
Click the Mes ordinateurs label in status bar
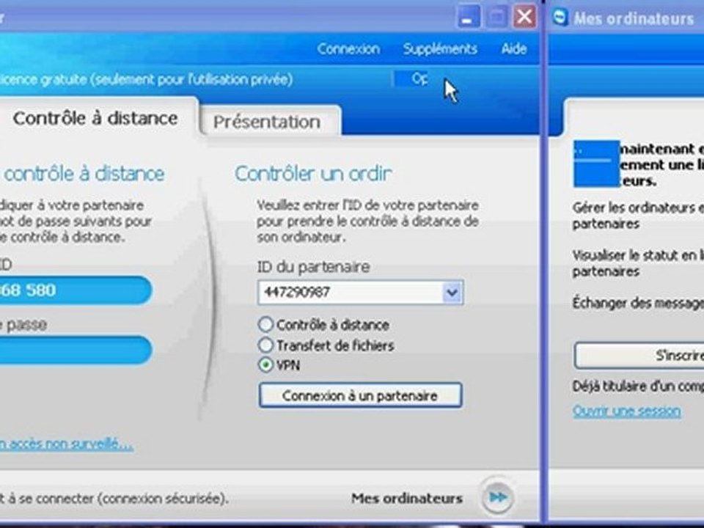(x=407, y=498)
